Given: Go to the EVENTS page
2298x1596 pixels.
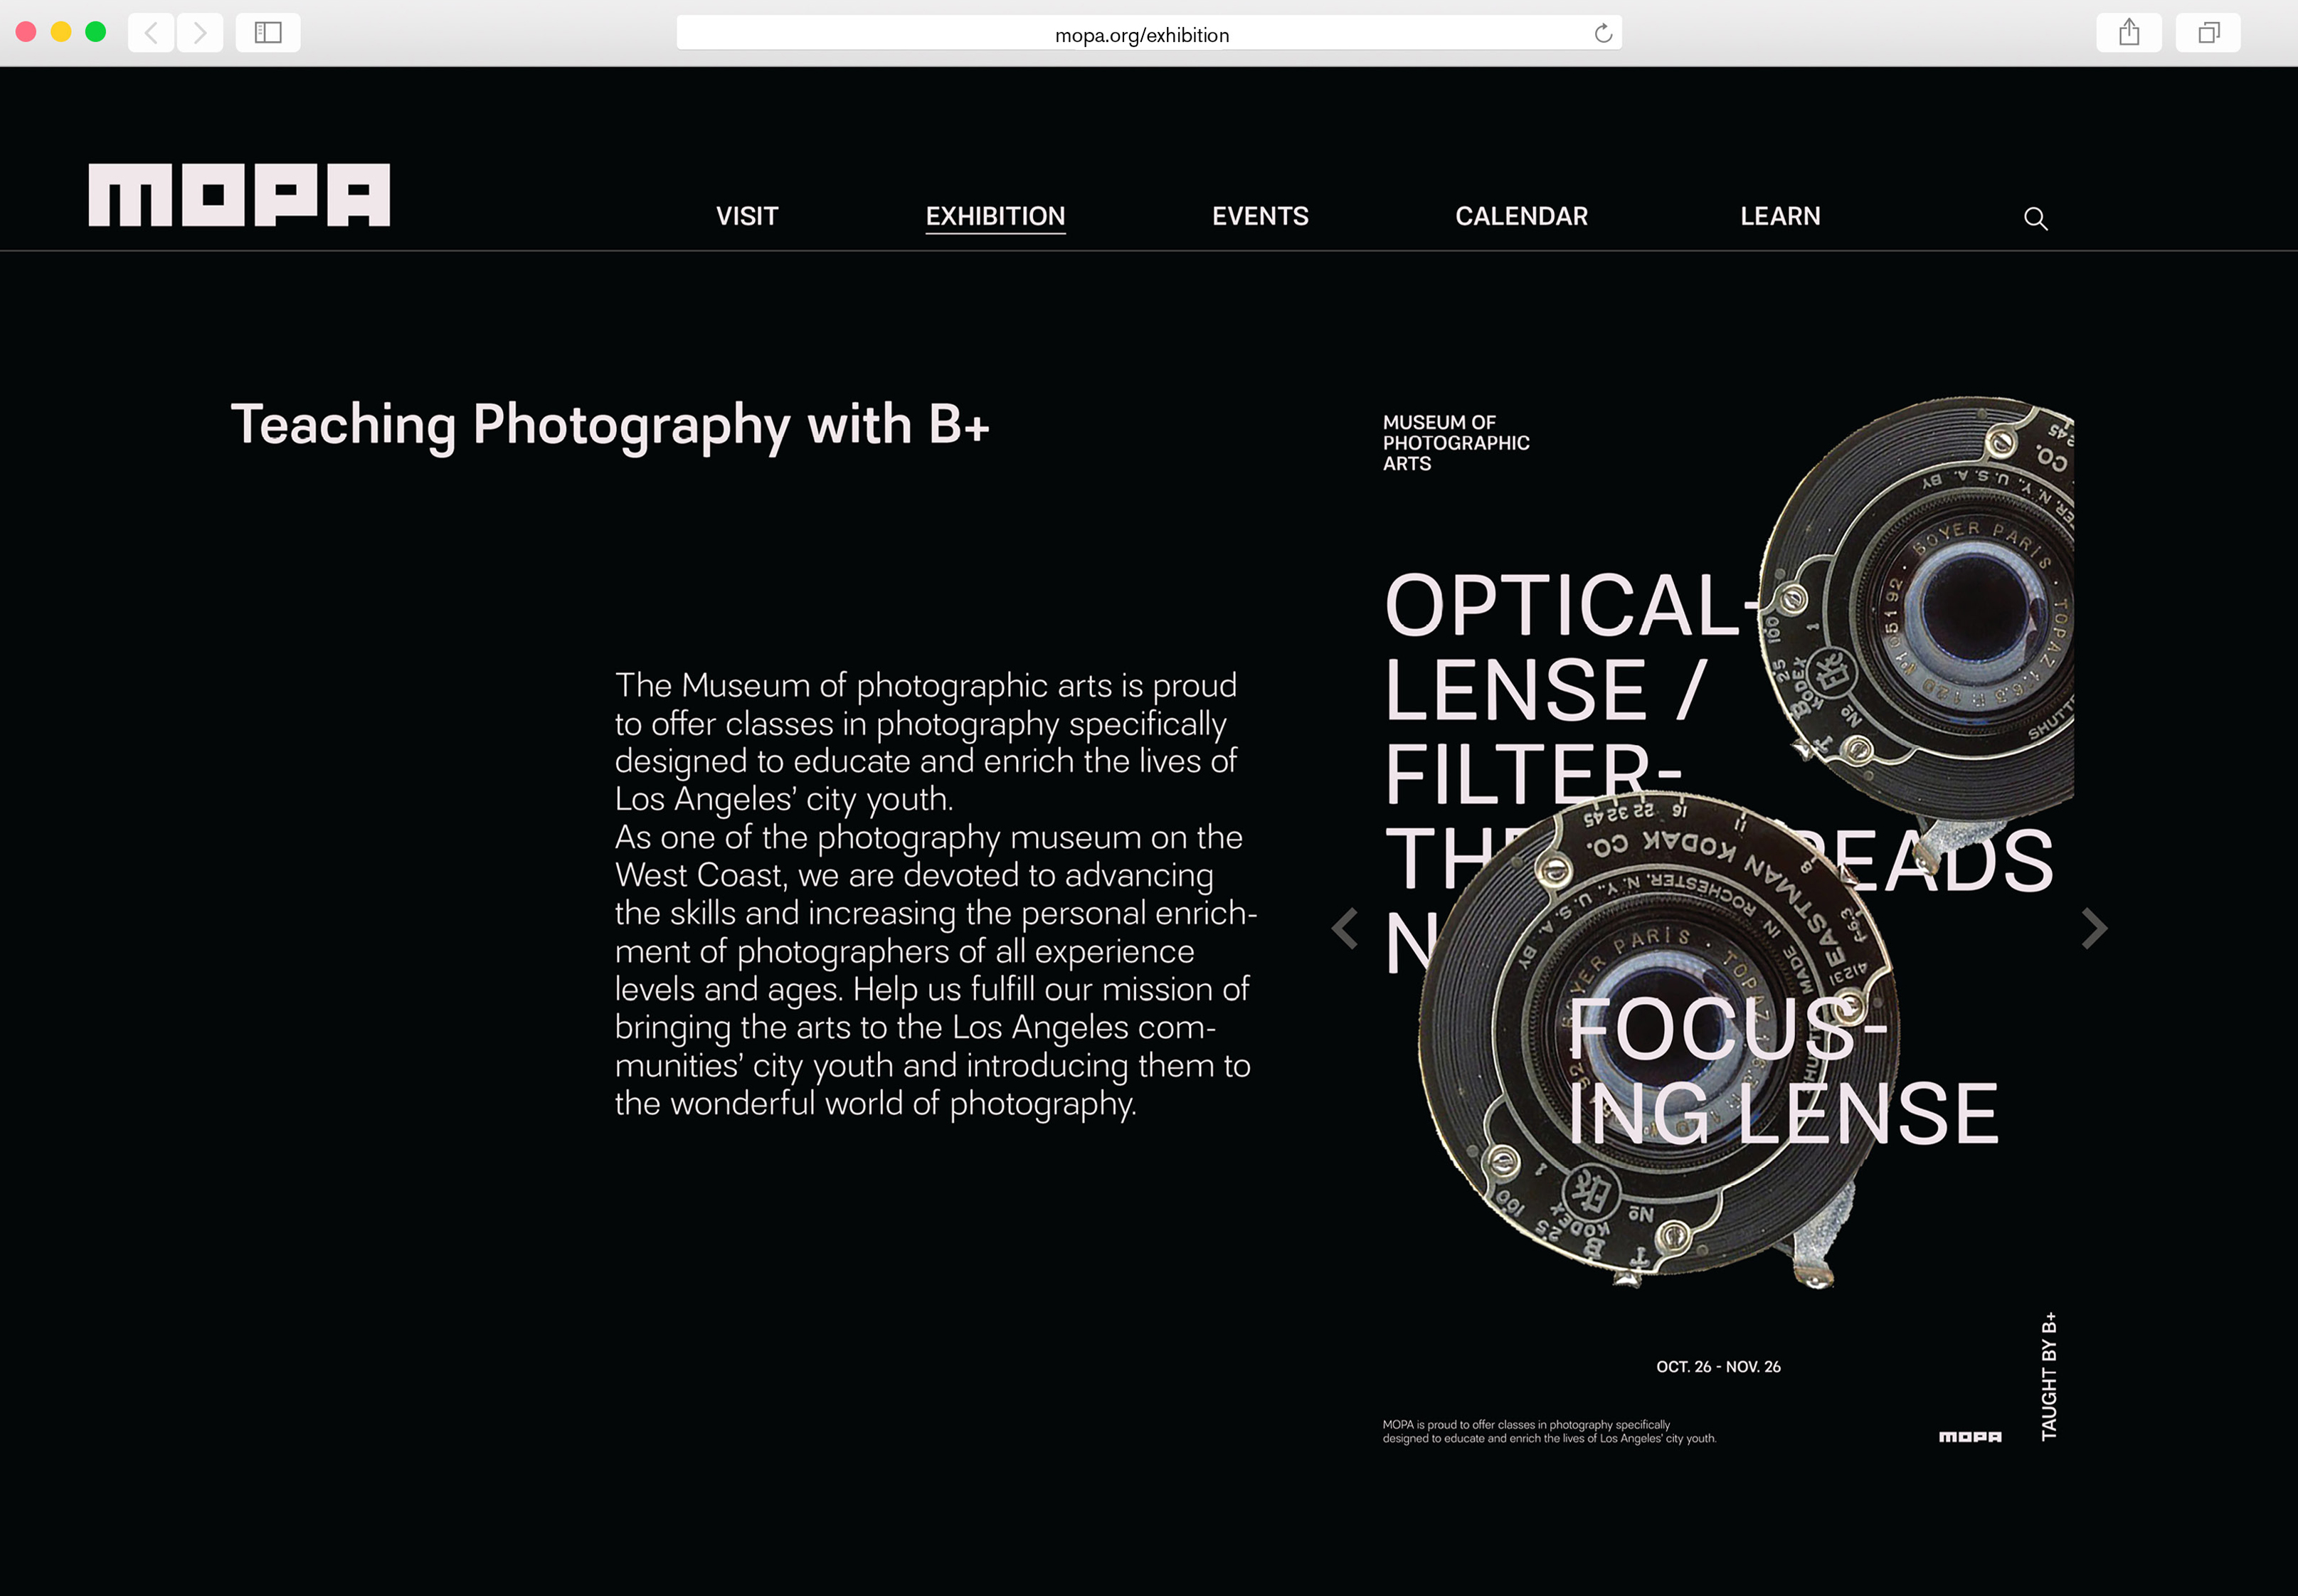Looking at the screenshot, I should coord(1261,216).
